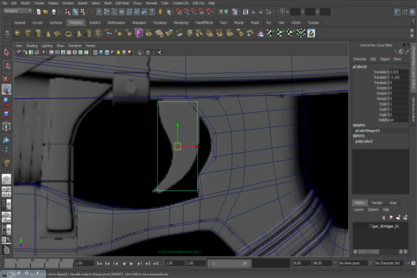Open transform input mode dropdown arrow

click(278, 11)
